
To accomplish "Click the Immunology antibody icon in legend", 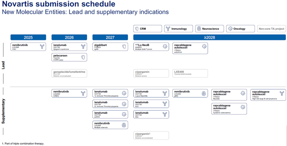I will click(x=168, y=29).
